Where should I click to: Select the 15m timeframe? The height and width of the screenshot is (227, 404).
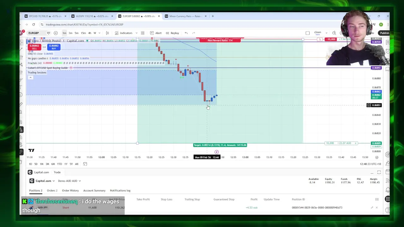pos(83,33)
